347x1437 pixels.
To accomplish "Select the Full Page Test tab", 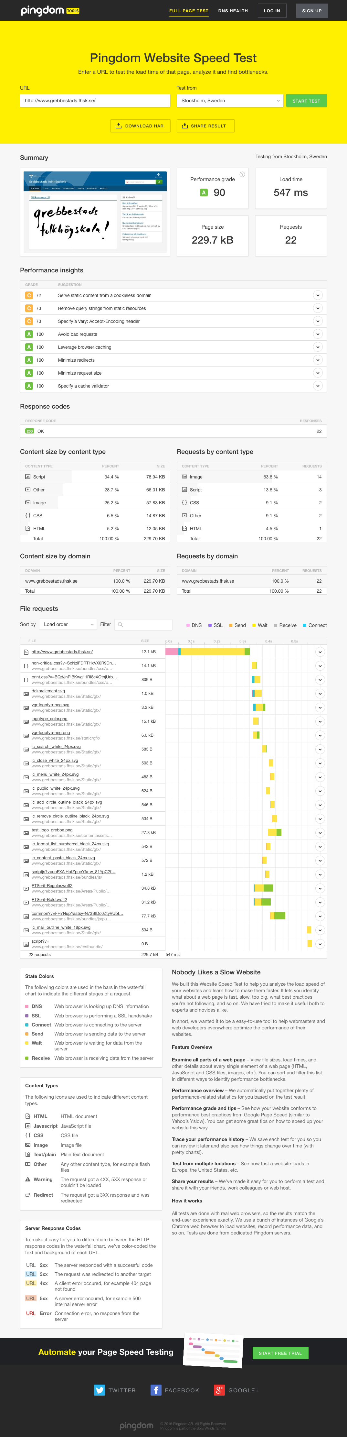I will coord(189,11).
